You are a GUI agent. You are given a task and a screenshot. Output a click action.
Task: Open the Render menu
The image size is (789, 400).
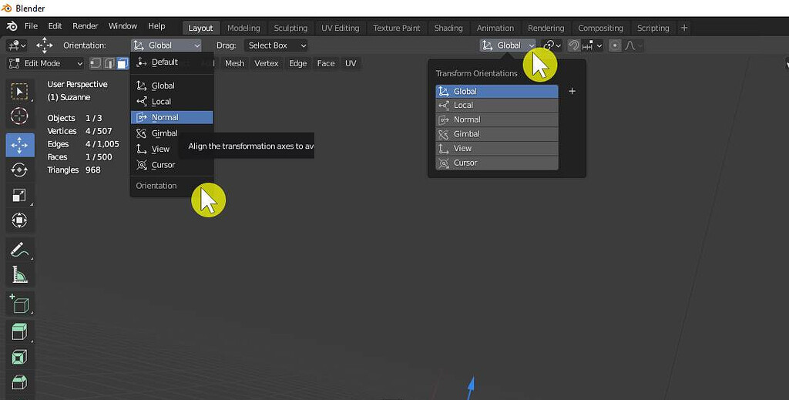85,26
